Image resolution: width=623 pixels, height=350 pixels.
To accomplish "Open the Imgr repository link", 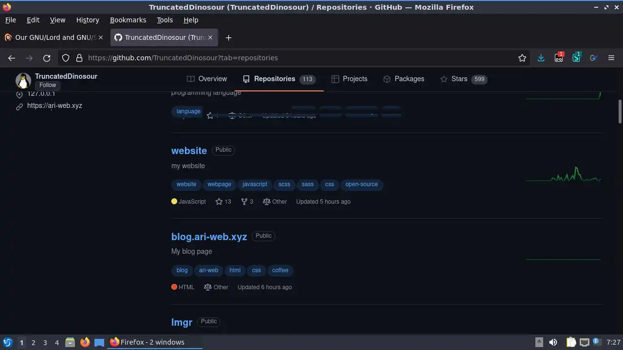I will pyautogui.click(x=182, y=322).
